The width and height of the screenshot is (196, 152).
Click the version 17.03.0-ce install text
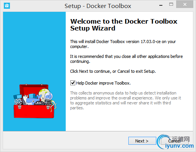pos(123,44)
